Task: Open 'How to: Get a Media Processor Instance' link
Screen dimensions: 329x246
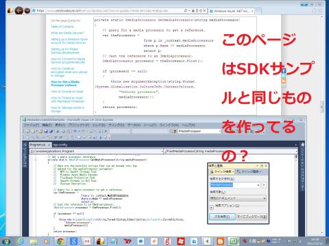Action: pyautogui.click(x=65, y=83)
